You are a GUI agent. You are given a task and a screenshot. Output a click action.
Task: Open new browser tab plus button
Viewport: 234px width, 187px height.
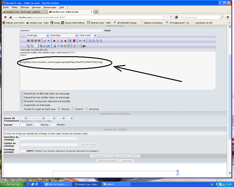[x=96, y=11]
